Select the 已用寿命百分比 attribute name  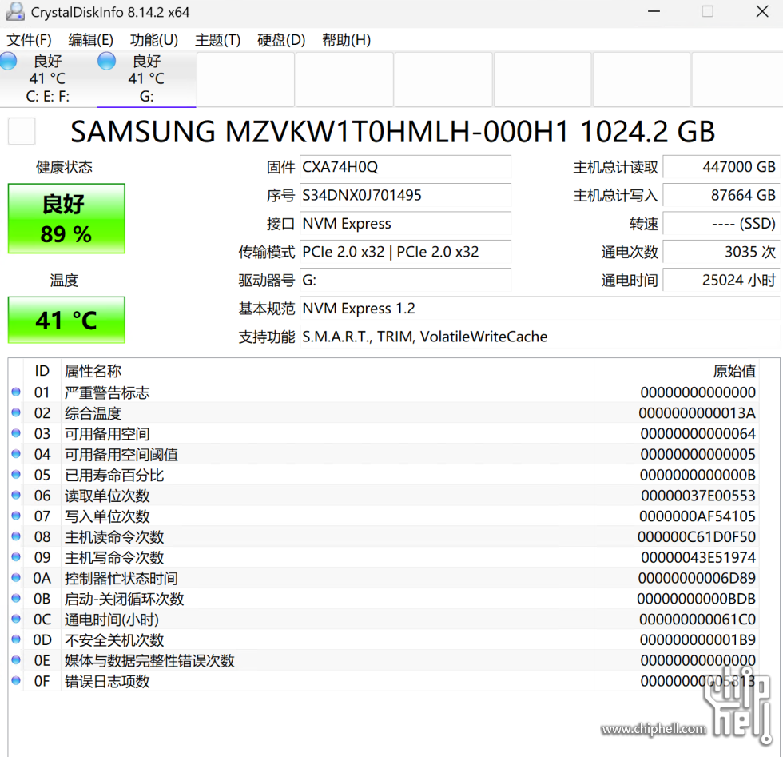pyautogui.click(x=113, y=475)
